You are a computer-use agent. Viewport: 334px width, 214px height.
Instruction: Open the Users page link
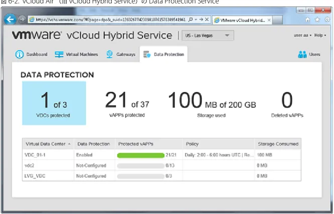309,55
